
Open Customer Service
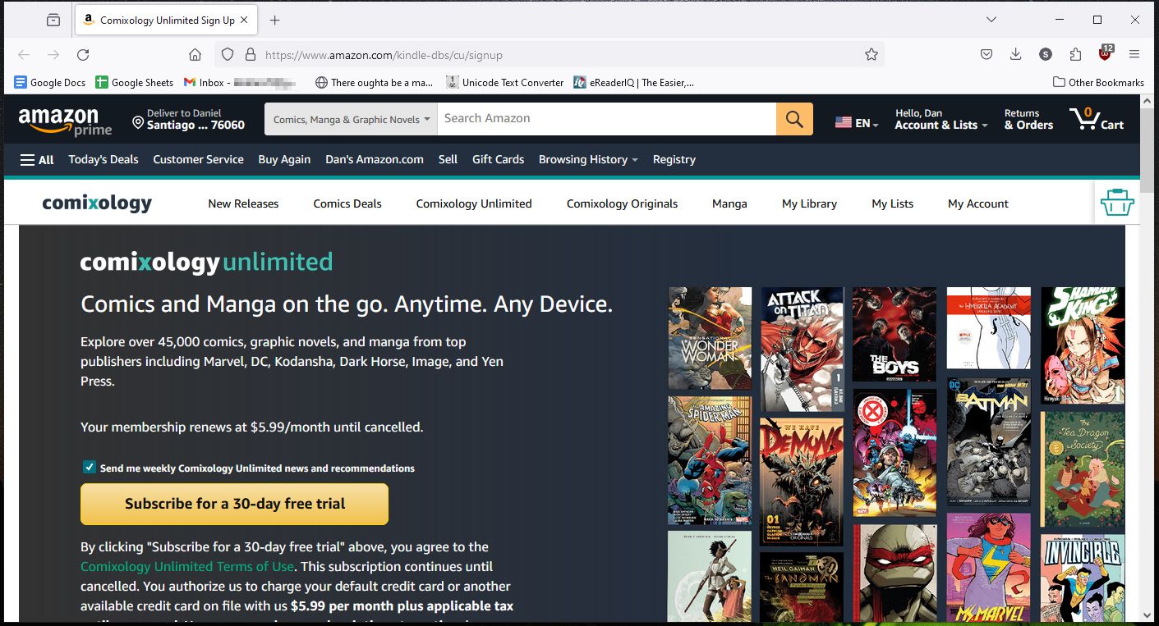pyautogui.click(x=198, y=159)
